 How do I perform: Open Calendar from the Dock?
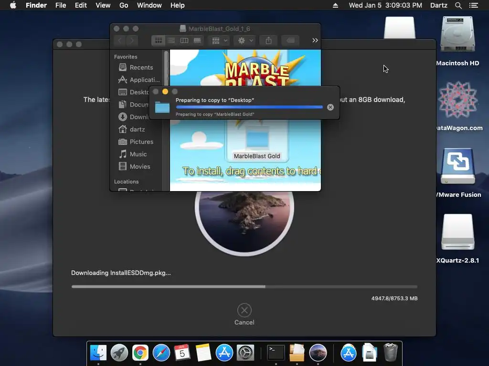tap(182, 353)
